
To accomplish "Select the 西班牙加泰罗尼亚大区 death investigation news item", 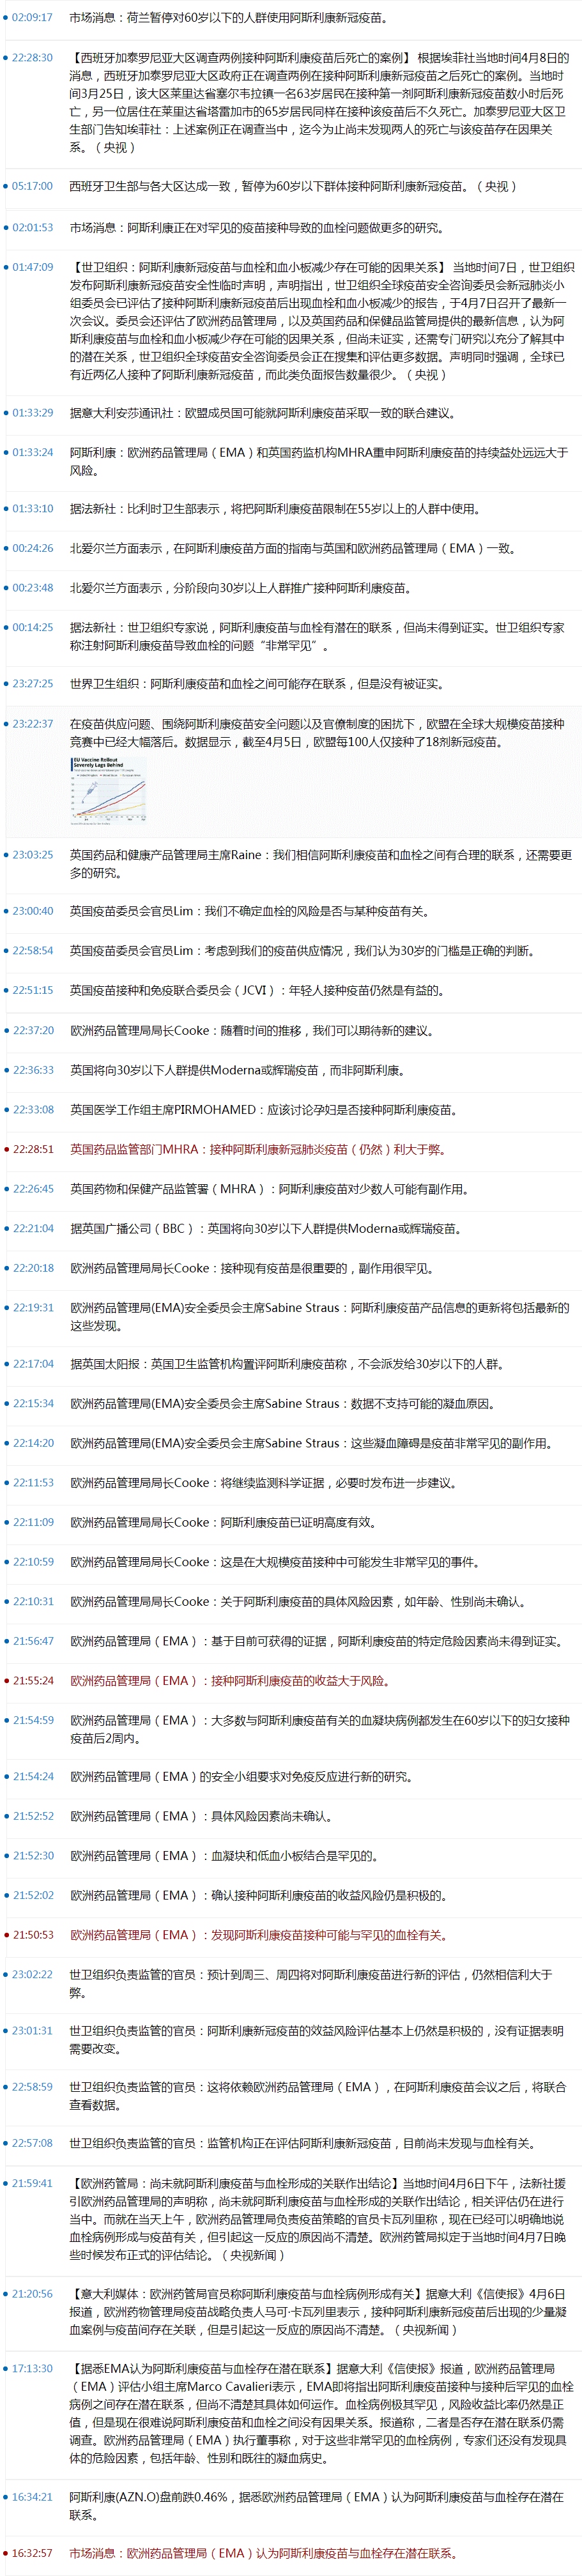I will [320, 102].
